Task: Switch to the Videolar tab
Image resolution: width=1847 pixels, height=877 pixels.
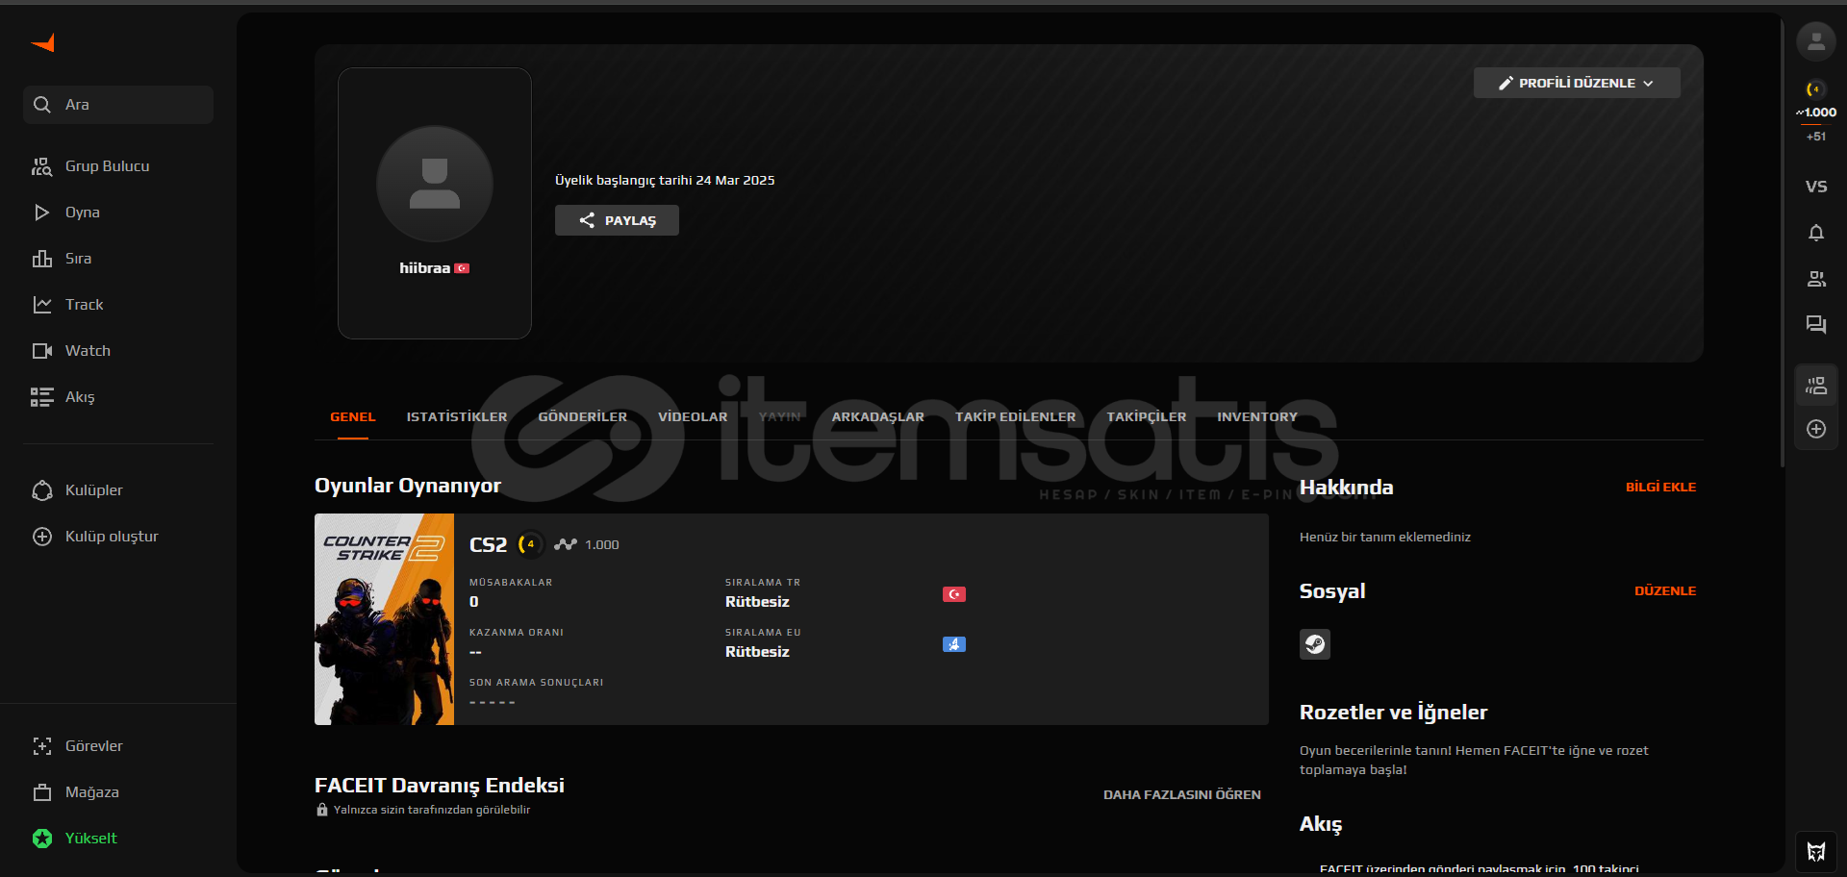Action: coord(693,417)
